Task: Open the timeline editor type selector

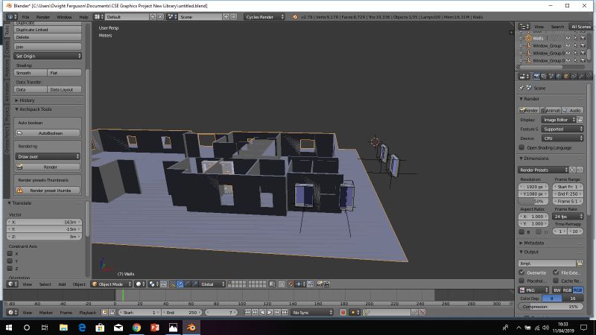Action: 13,312
